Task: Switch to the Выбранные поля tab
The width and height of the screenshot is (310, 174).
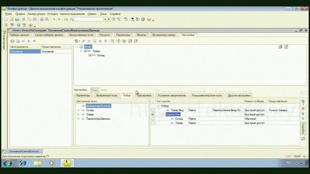Action: [107, 96]
